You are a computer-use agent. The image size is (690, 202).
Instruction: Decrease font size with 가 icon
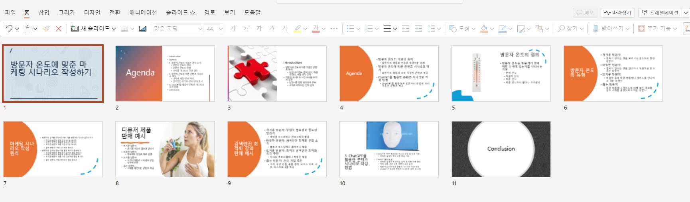point(246,28)
